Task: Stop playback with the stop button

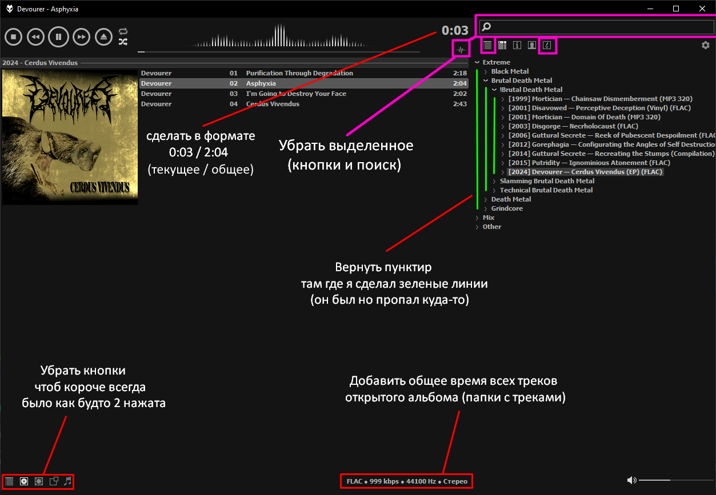Action: pyautogui.click(x=13, y=37)
